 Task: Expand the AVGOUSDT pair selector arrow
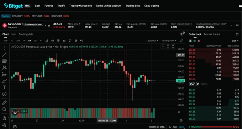click(x=46, y=26)
